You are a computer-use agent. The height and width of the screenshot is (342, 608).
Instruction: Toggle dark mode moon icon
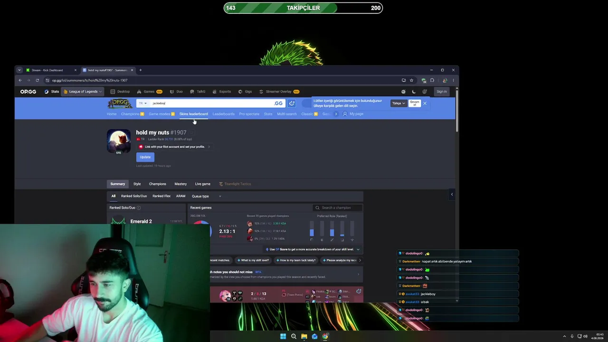point(414,92)
